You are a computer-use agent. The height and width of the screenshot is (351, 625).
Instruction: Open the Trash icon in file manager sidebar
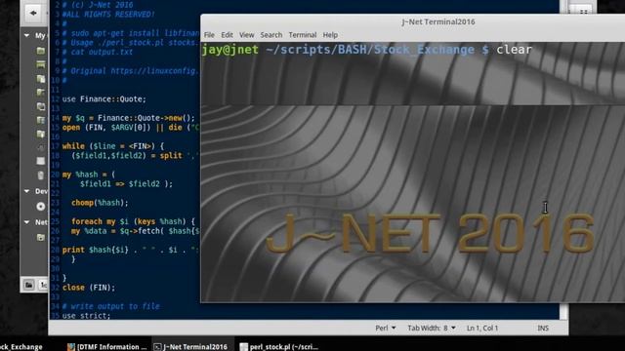[41, 175]
